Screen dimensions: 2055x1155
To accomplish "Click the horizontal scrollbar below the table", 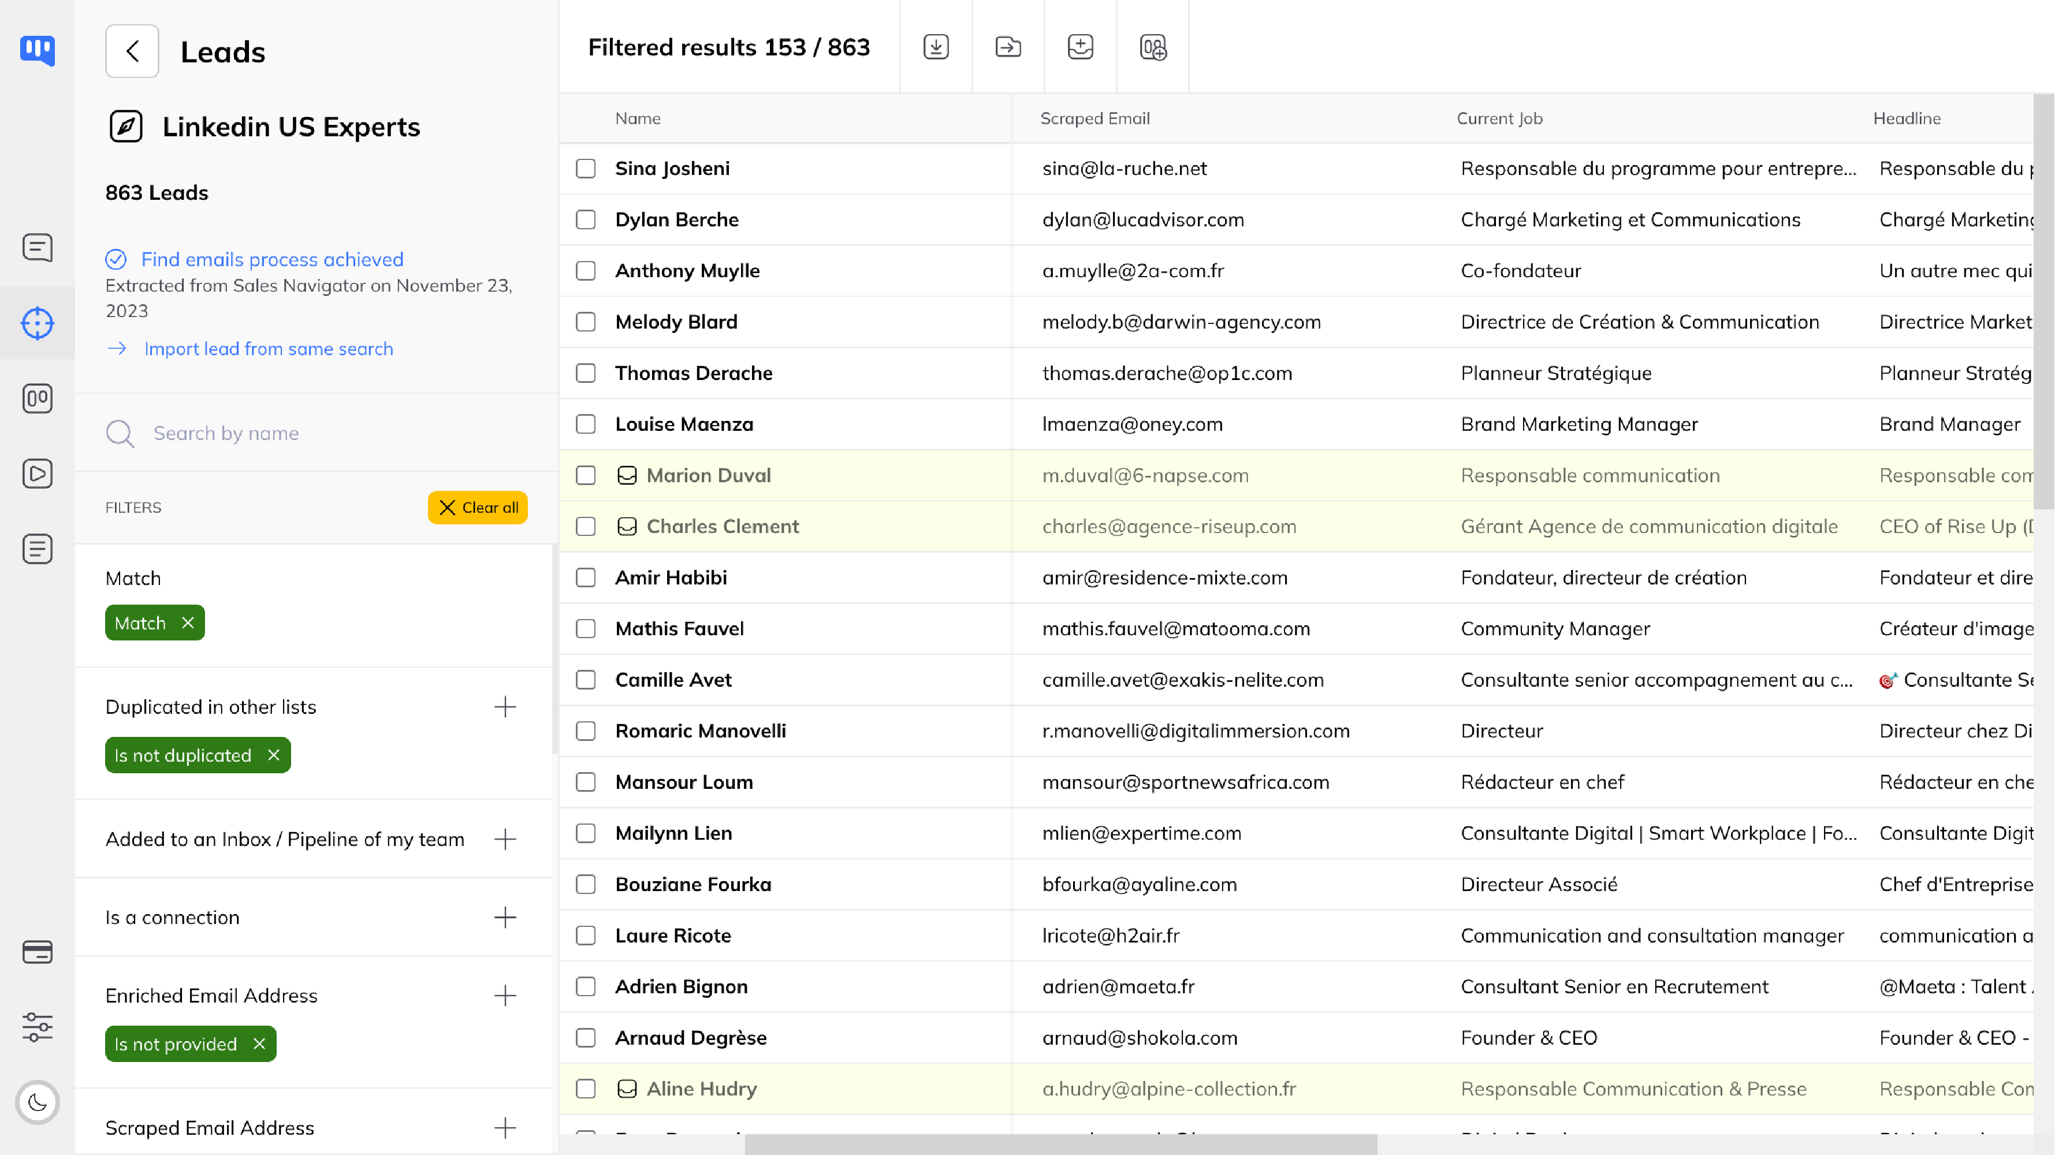I will click(1061, 1144).
